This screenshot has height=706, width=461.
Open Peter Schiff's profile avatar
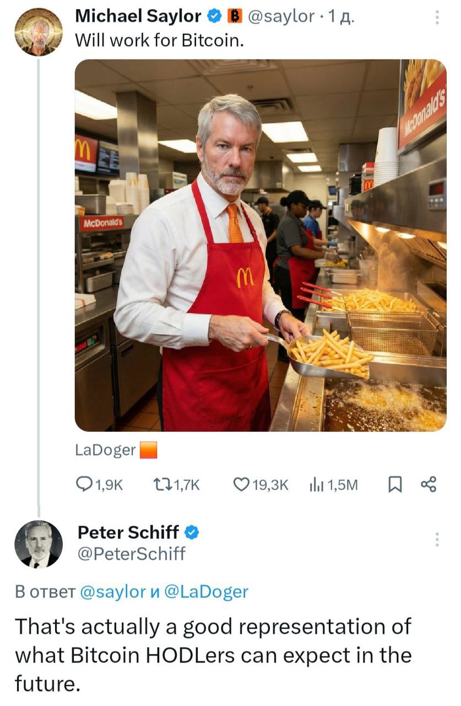click(x=38, y=544)
